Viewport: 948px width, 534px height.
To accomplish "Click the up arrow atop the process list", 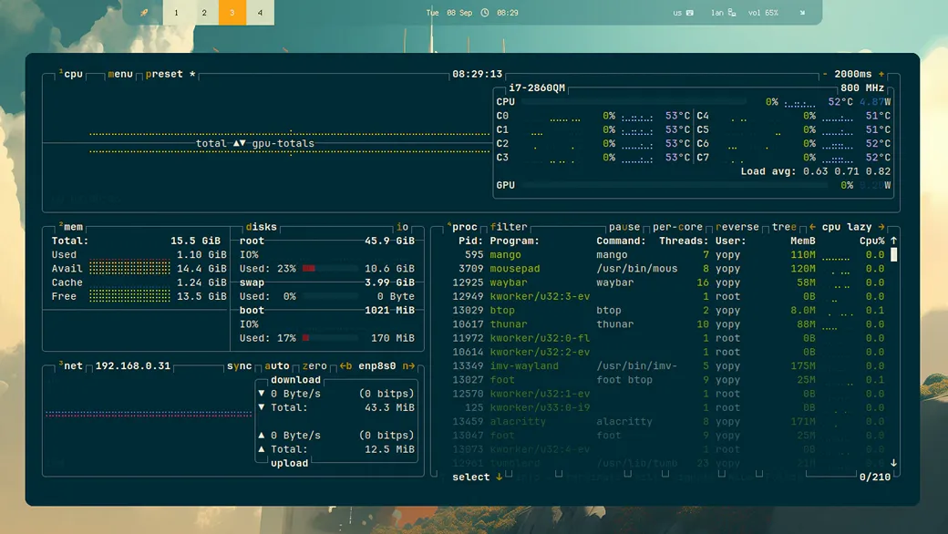I will [x=893, y=241].
